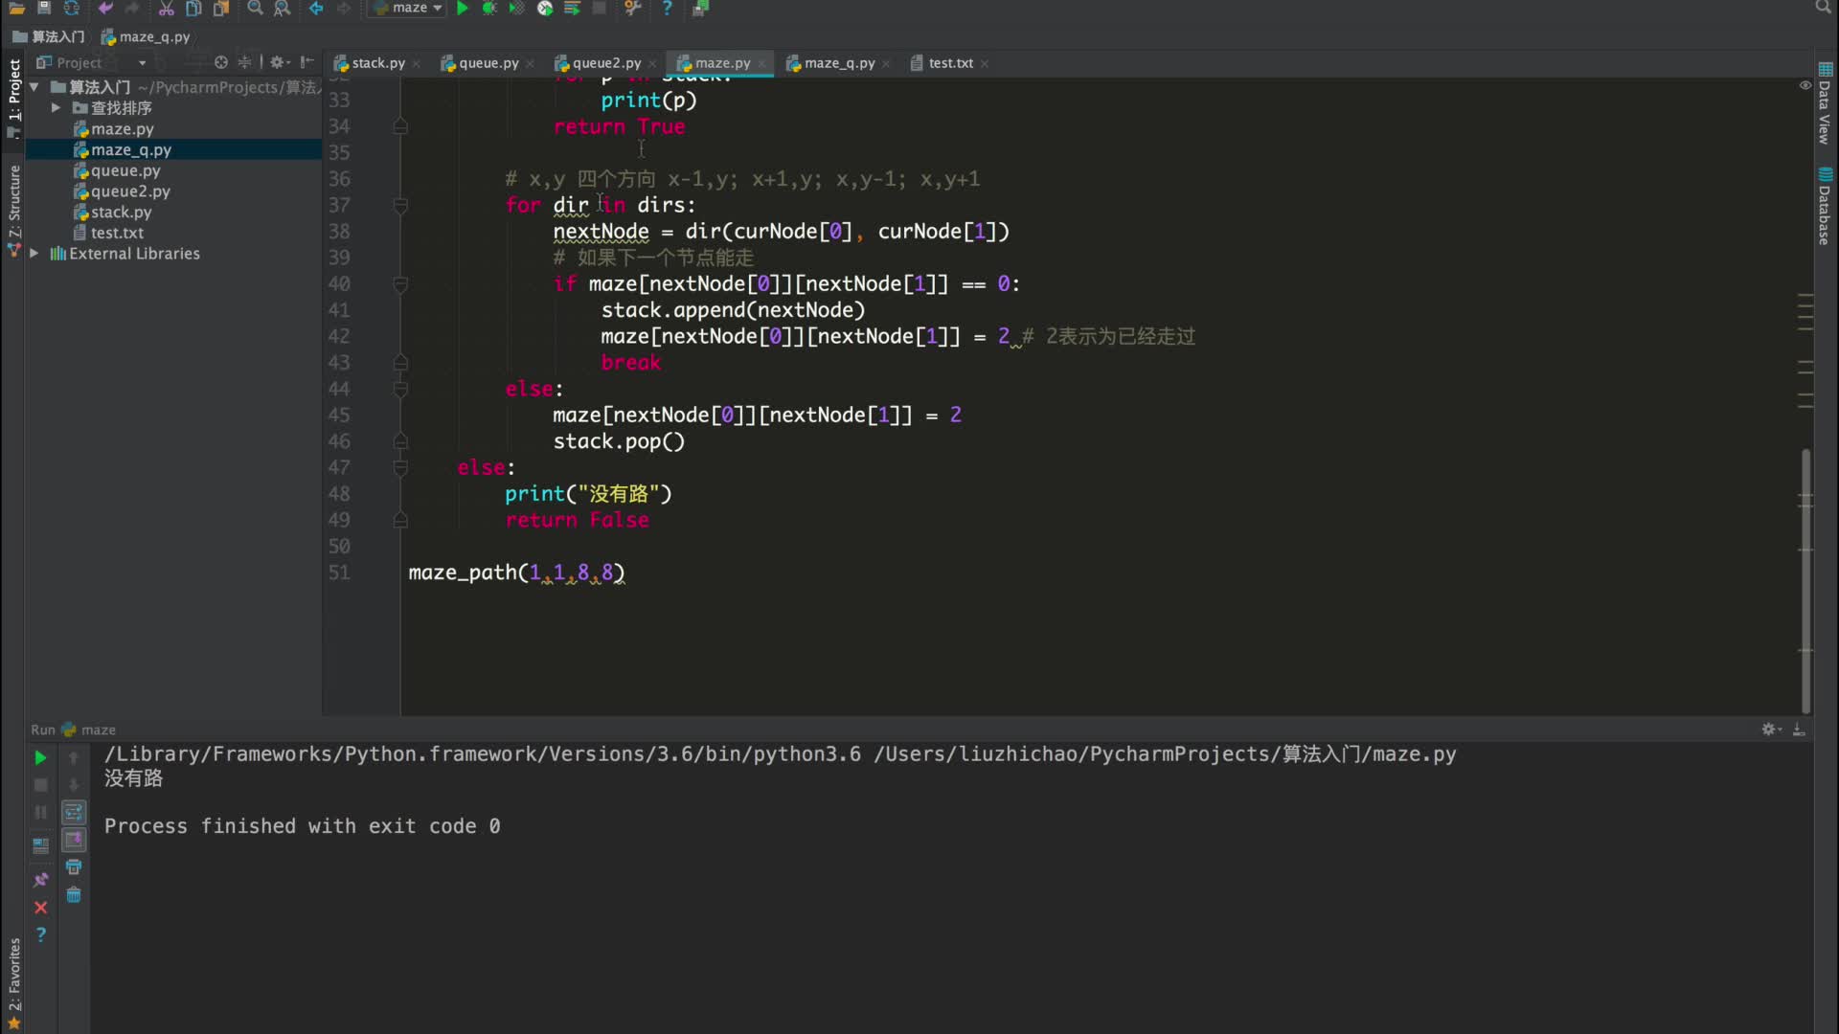Toggle the Data View tool window

click(x=1825, y=103)
